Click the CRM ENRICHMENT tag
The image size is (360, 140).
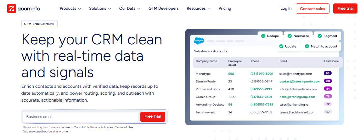coord(39,24)
